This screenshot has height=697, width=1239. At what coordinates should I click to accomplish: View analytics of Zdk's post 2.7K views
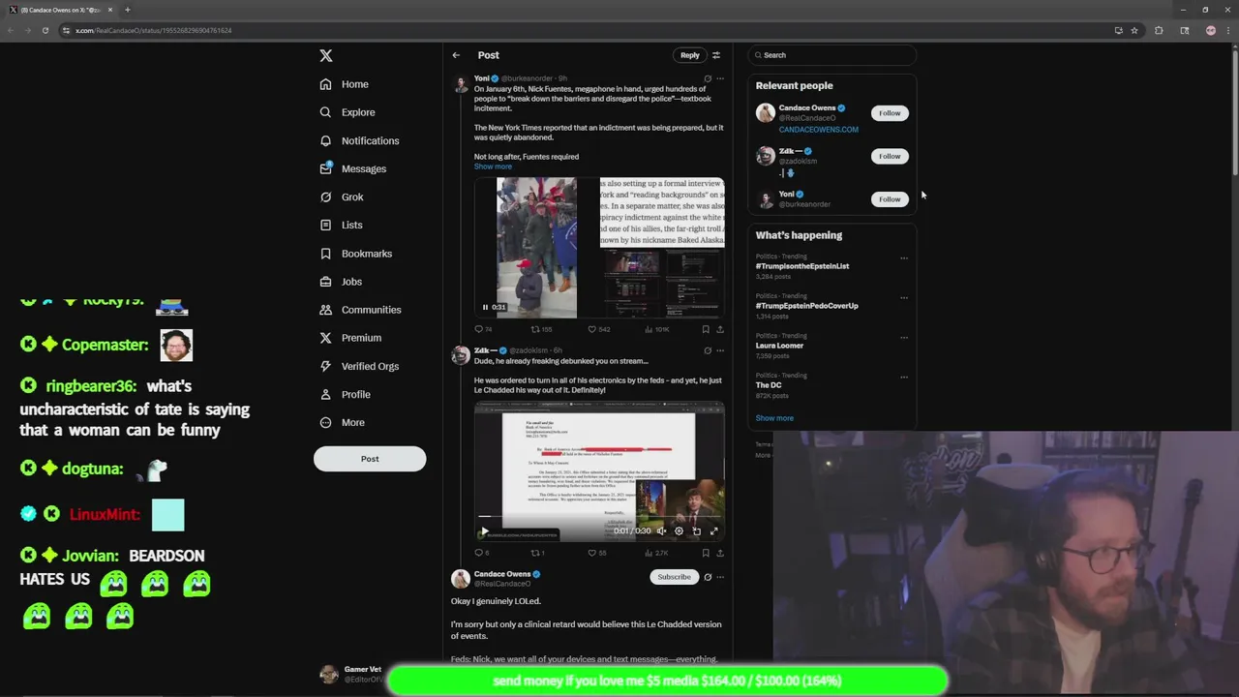coord(656,553)
